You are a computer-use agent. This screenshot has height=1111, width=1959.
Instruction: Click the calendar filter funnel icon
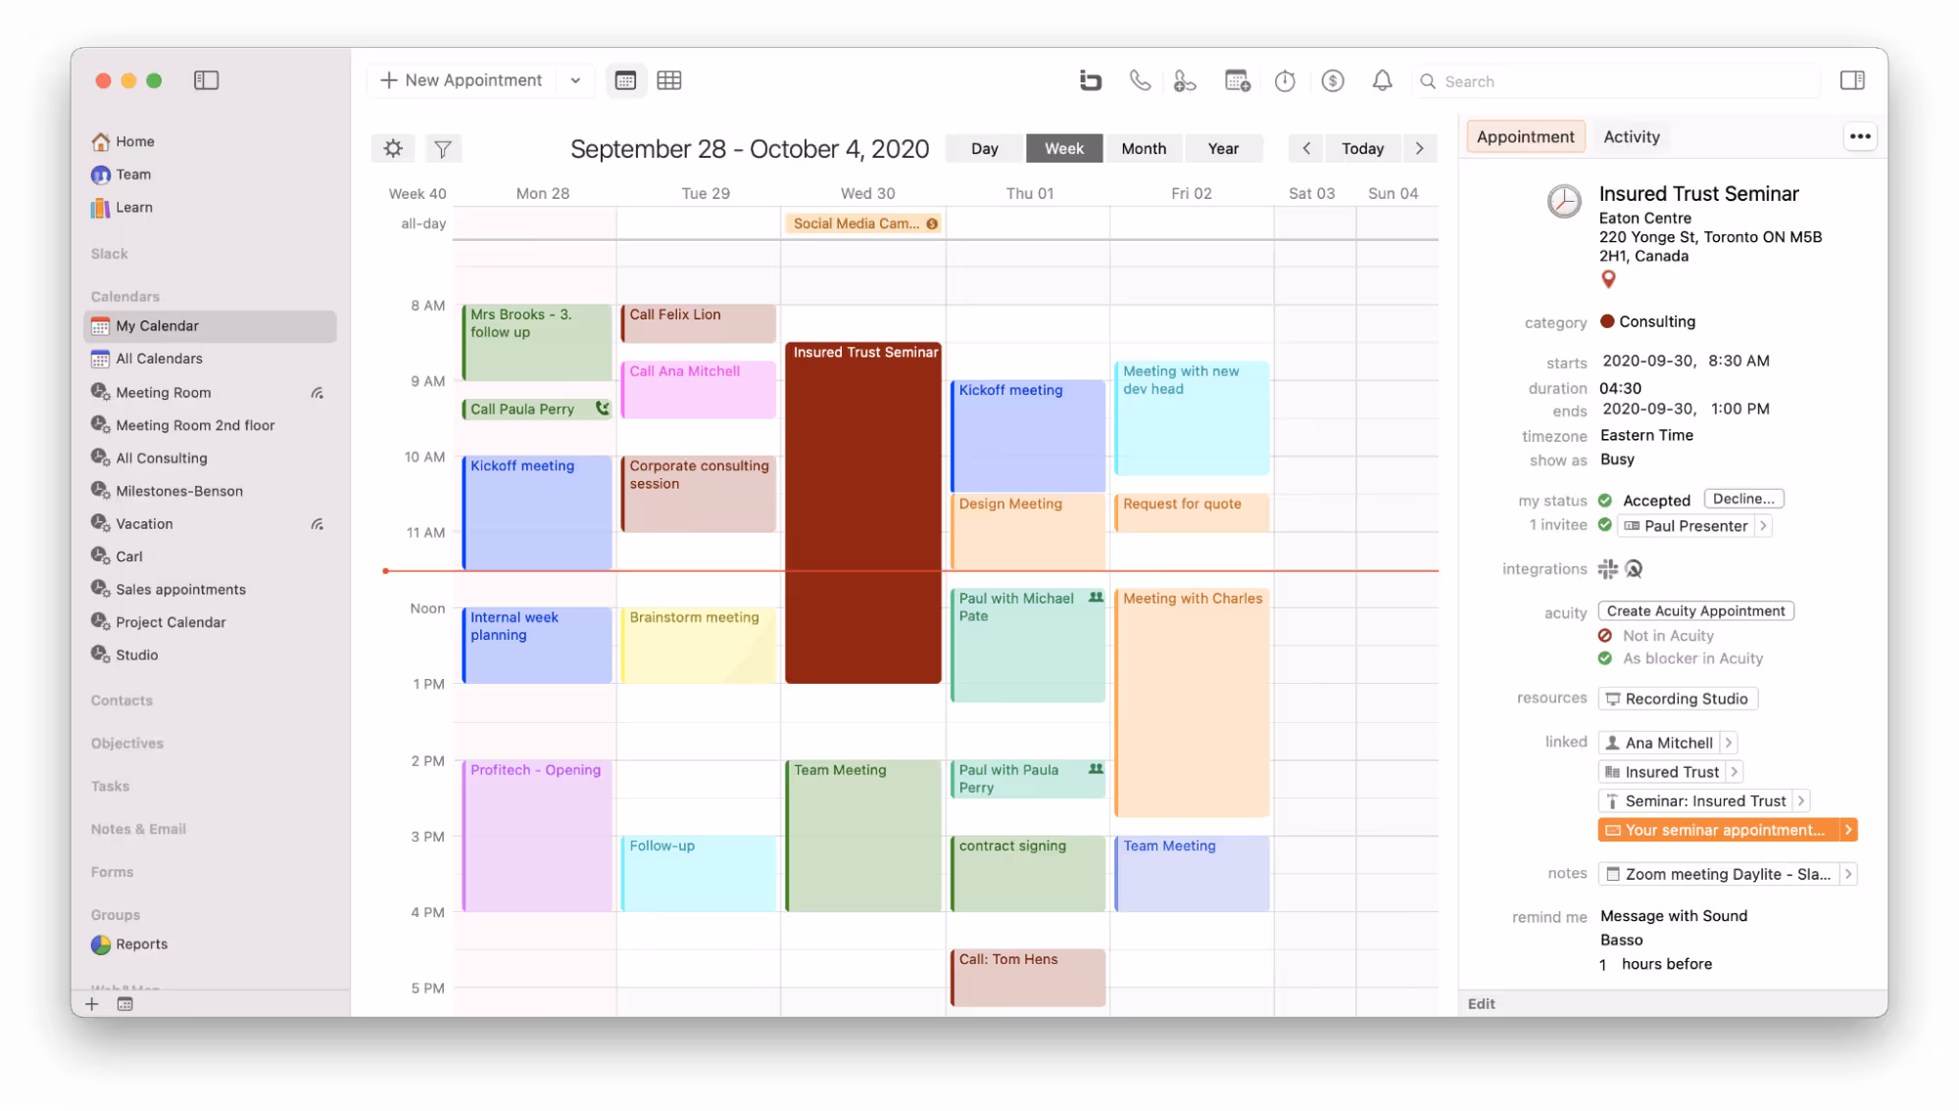443,149
